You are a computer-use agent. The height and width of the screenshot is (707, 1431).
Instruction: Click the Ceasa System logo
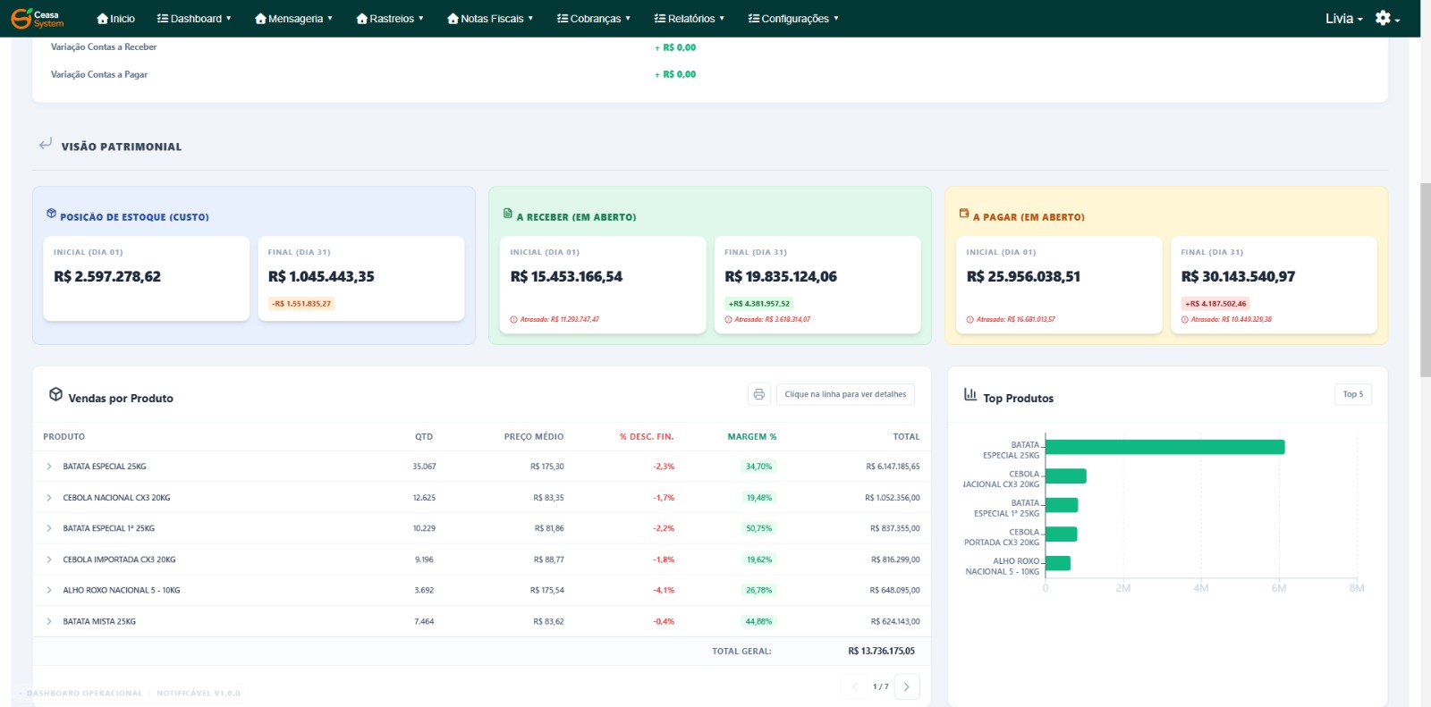[38, 18]
